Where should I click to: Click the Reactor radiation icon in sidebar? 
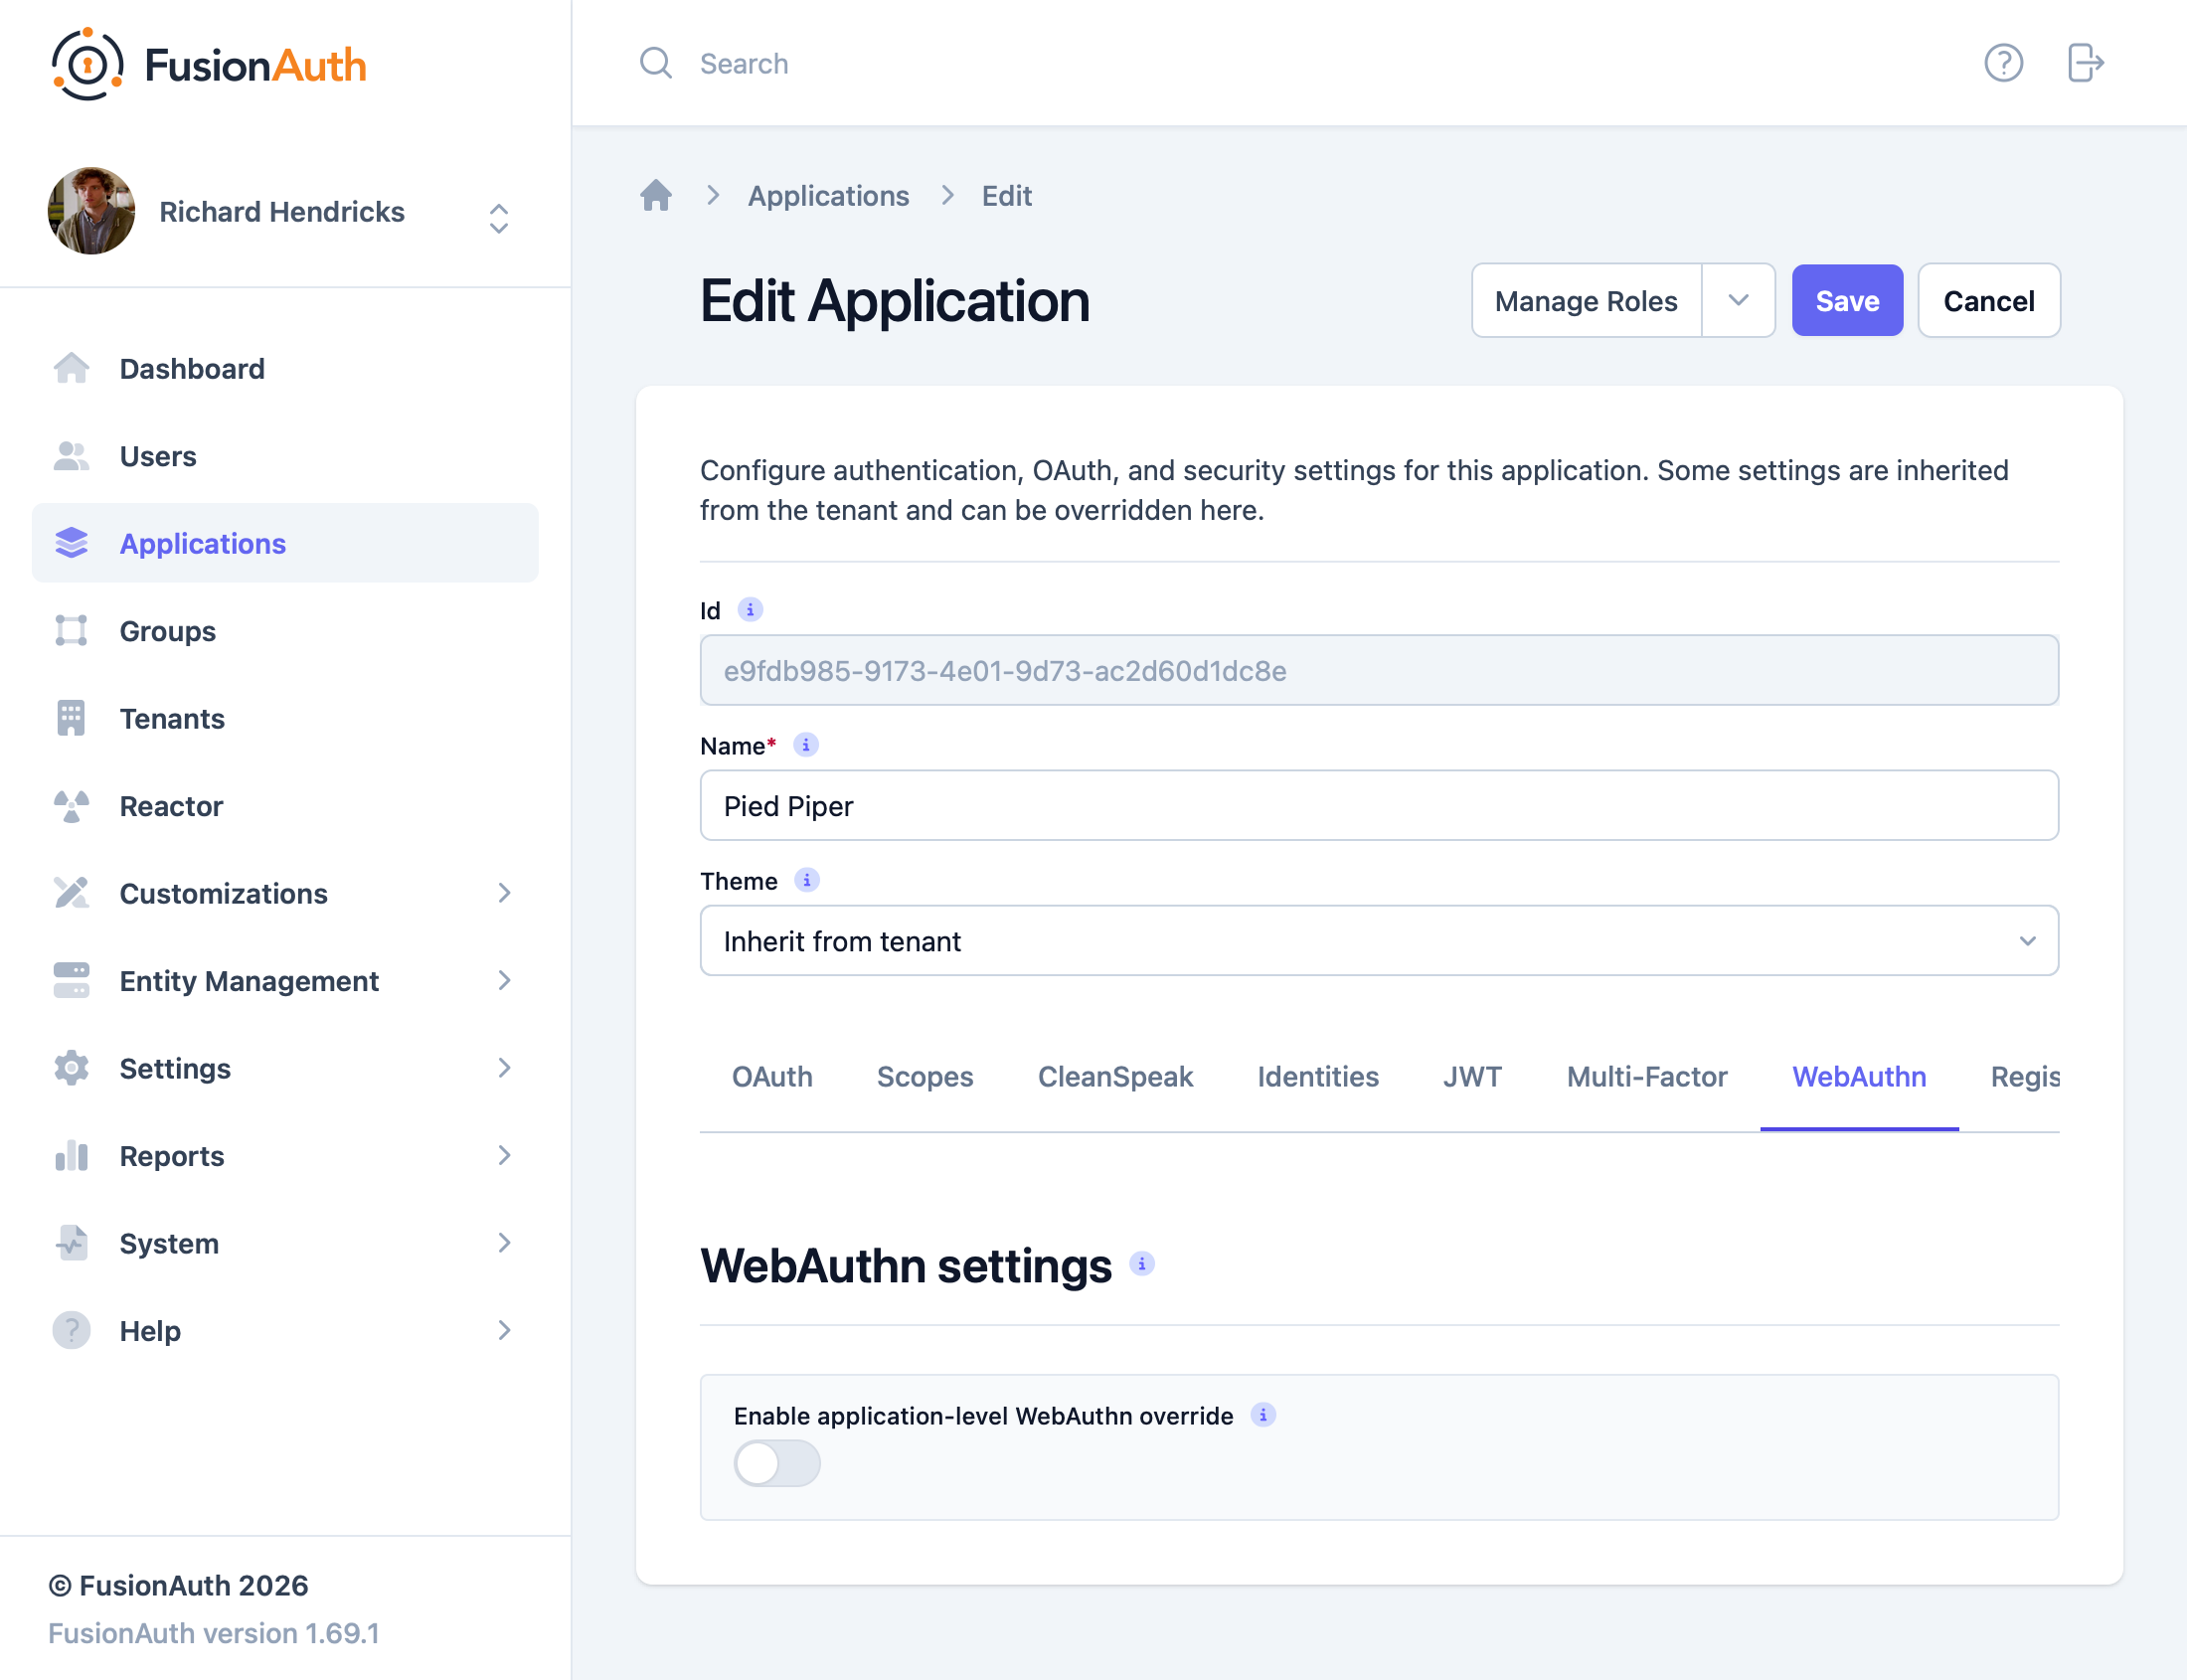click(x=71, y=806)
